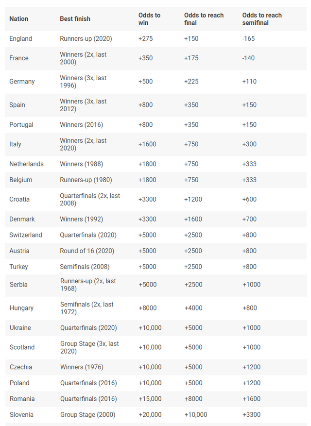The width and height of the screenshot is (311, 426).
Task: Click the Odds to reach semifinal header
Action: 262,19
